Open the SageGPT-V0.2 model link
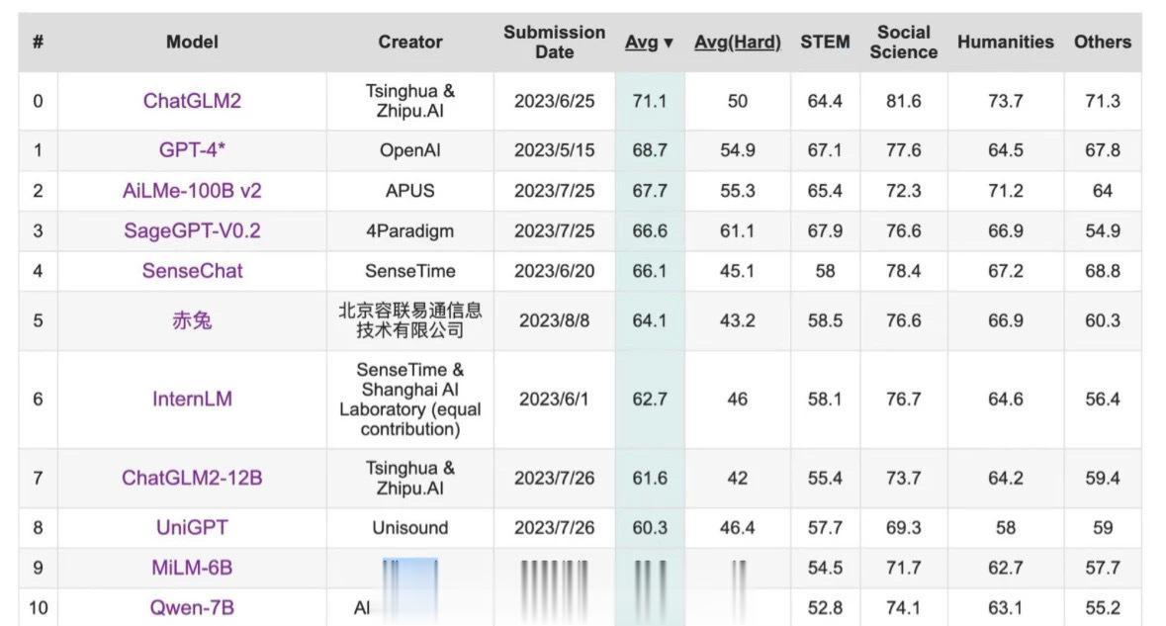This screenshot has height=626, width=1166. pyautogui.click(x=191, y=230)
